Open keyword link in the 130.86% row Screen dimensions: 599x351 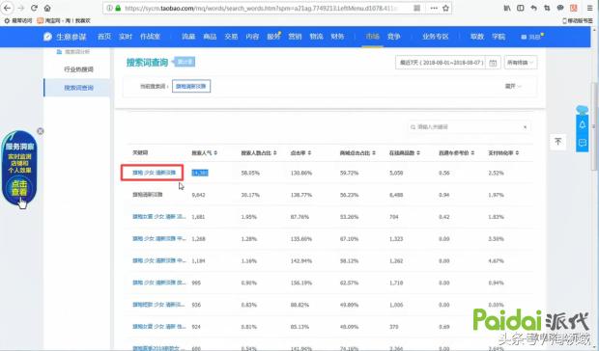(154, 173)
